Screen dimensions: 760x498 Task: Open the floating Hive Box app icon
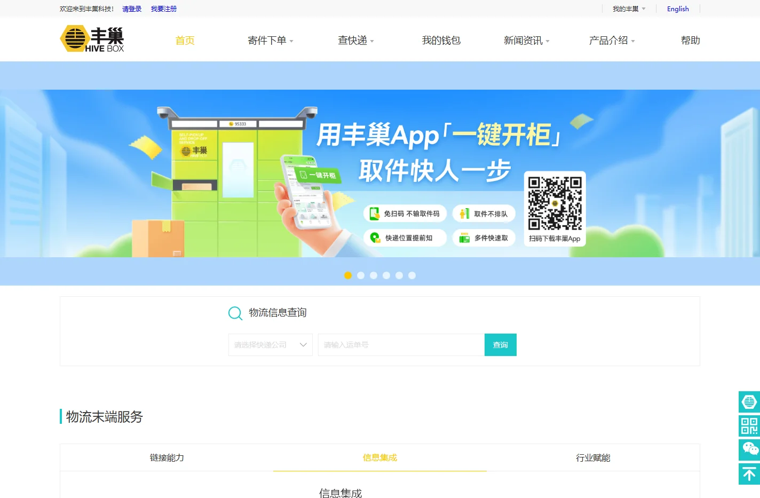[x=749, y=402]
